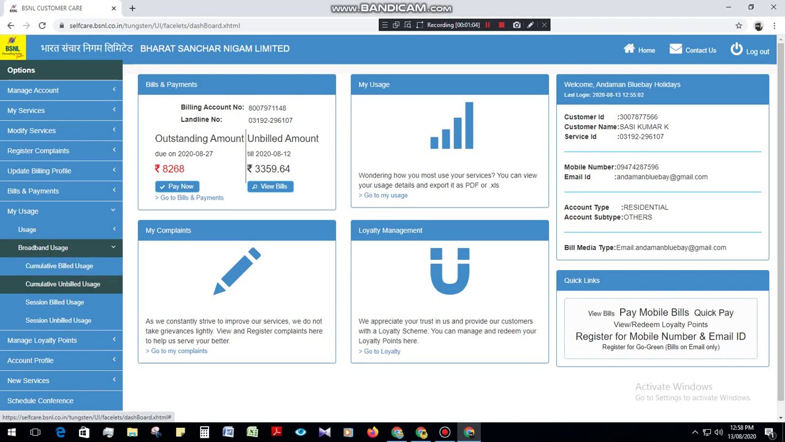Expand My Services menu
Screen dimensions: 785x442
tap(61, 110)
